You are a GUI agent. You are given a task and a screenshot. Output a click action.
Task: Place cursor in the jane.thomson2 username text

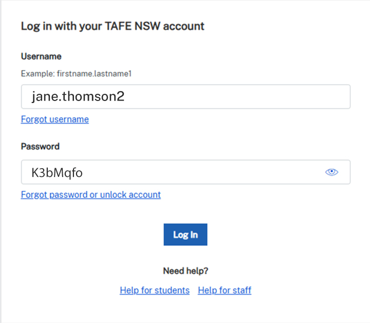click(78, 96)
